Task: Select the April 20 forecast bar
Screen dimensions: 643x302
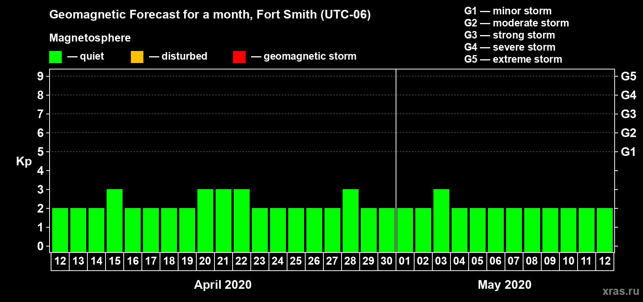Action: [205, 220]
